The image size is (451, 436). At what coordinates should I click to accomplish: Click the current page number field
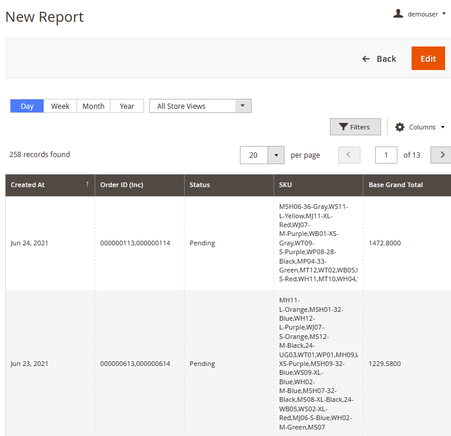point(386,155)
